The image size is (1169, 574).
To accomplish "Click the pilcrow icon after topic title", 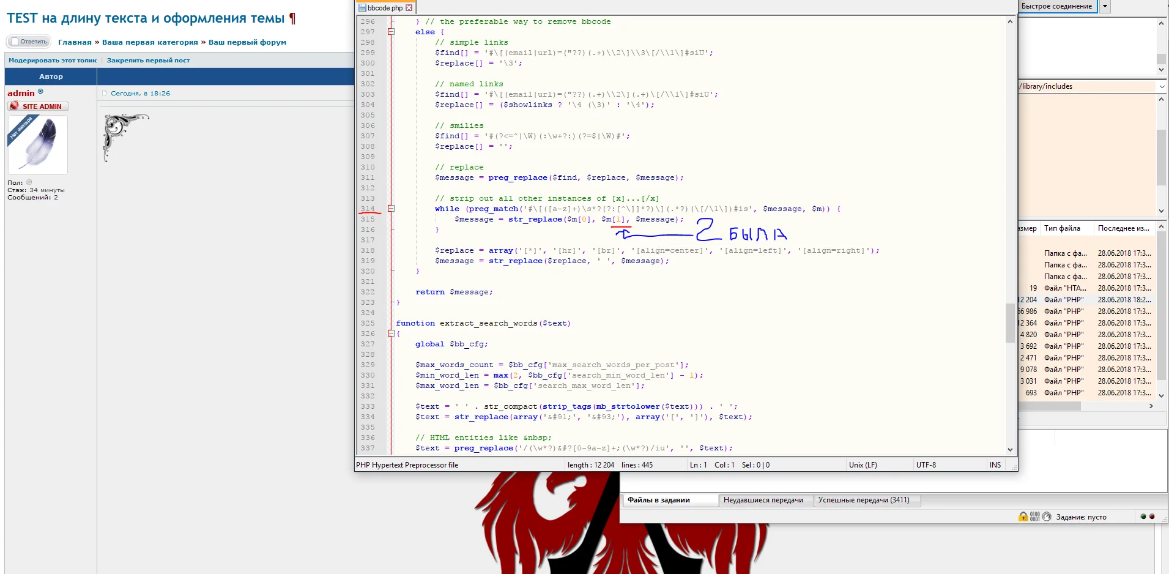I will point(292,18).
